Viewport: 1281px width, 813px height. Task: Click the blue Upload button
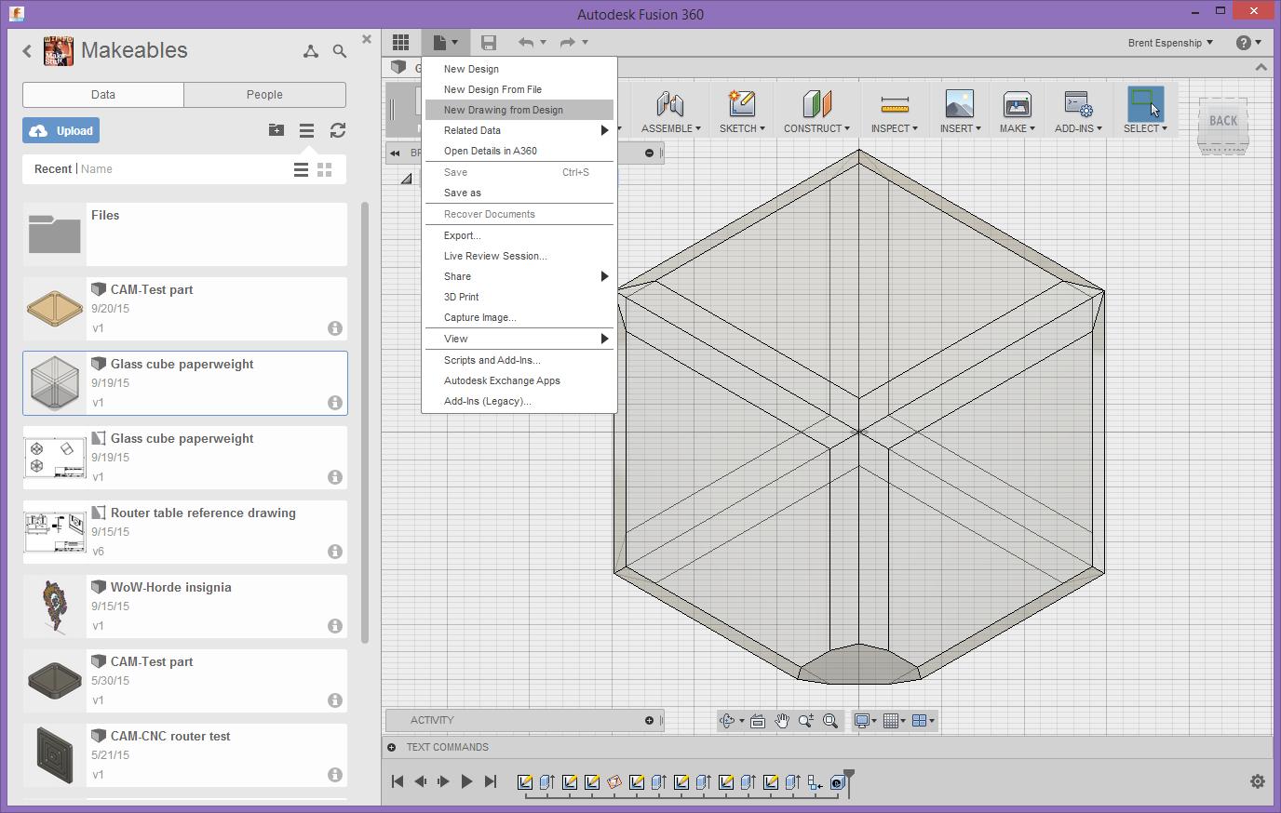pos(61,131)
